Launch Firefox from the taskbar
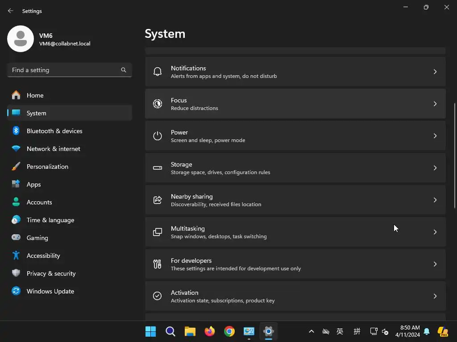 tap(210, 331)
